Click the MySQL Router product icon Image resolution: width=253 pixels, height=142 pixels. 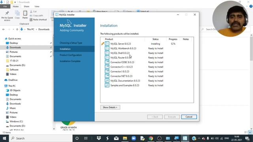click(x=107, y=58)
